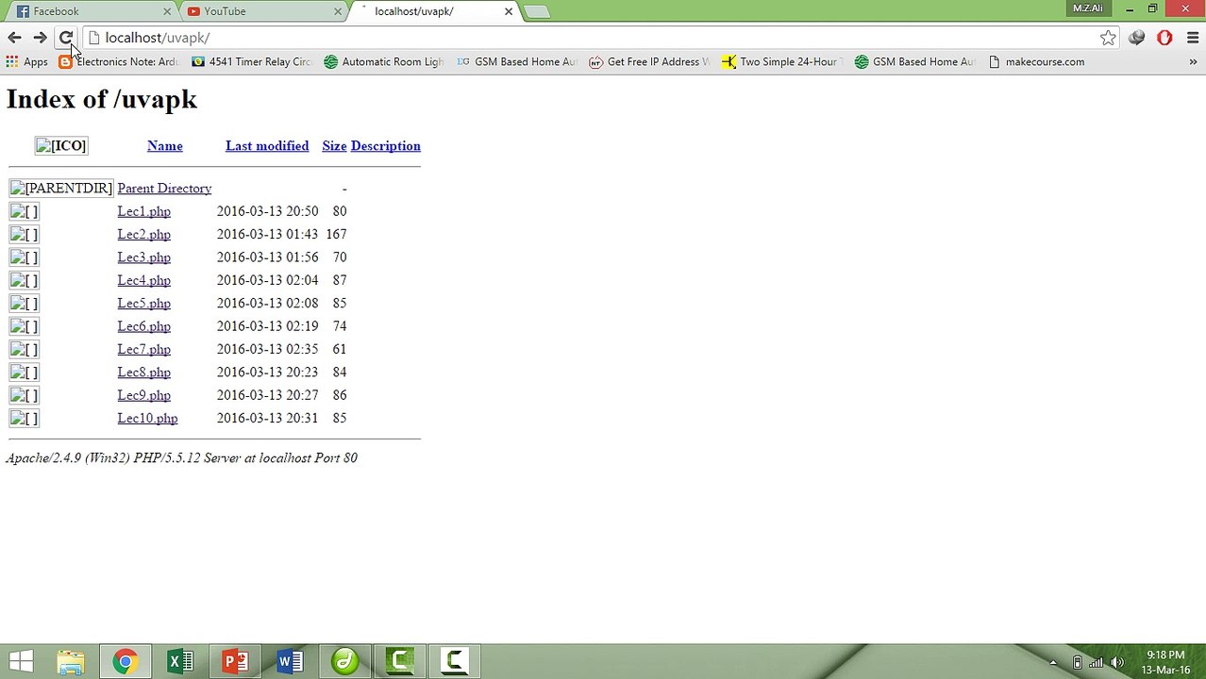Open the Lec8.php file link

(x=143, y=373)
